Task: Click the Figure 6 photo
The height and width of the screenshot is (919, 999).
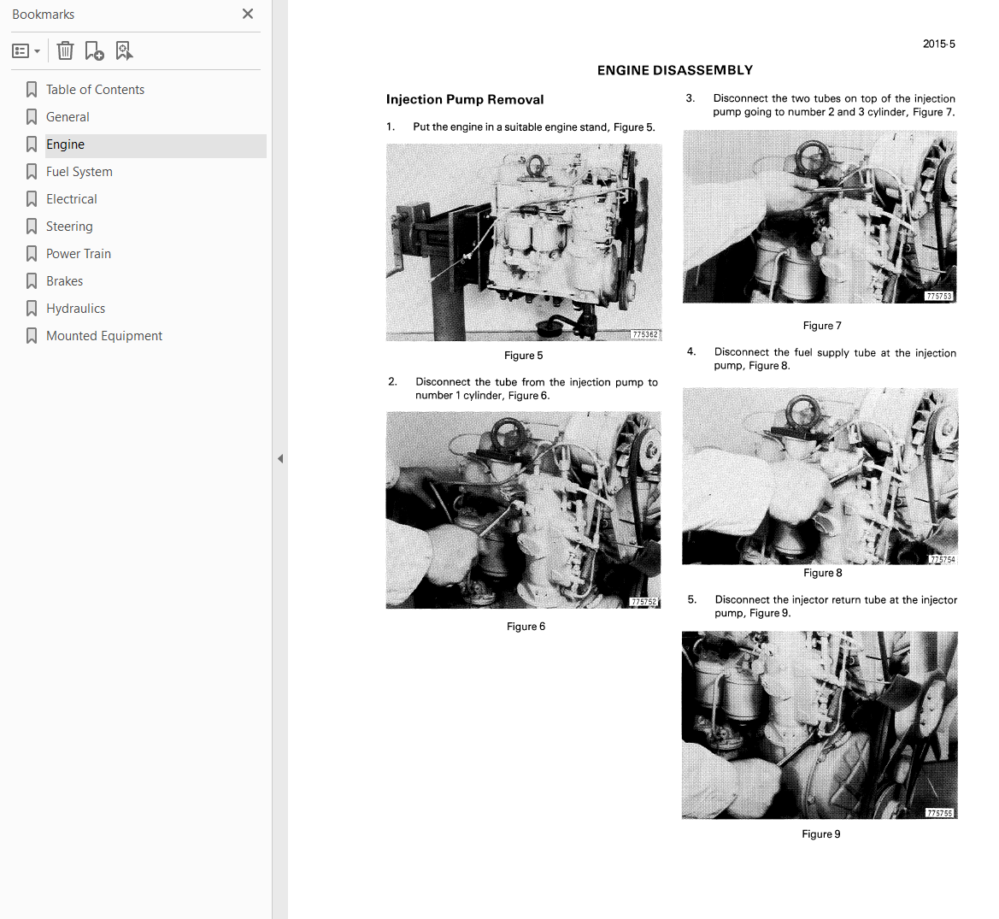Action: pyautogui.click(x=523, y=510)
